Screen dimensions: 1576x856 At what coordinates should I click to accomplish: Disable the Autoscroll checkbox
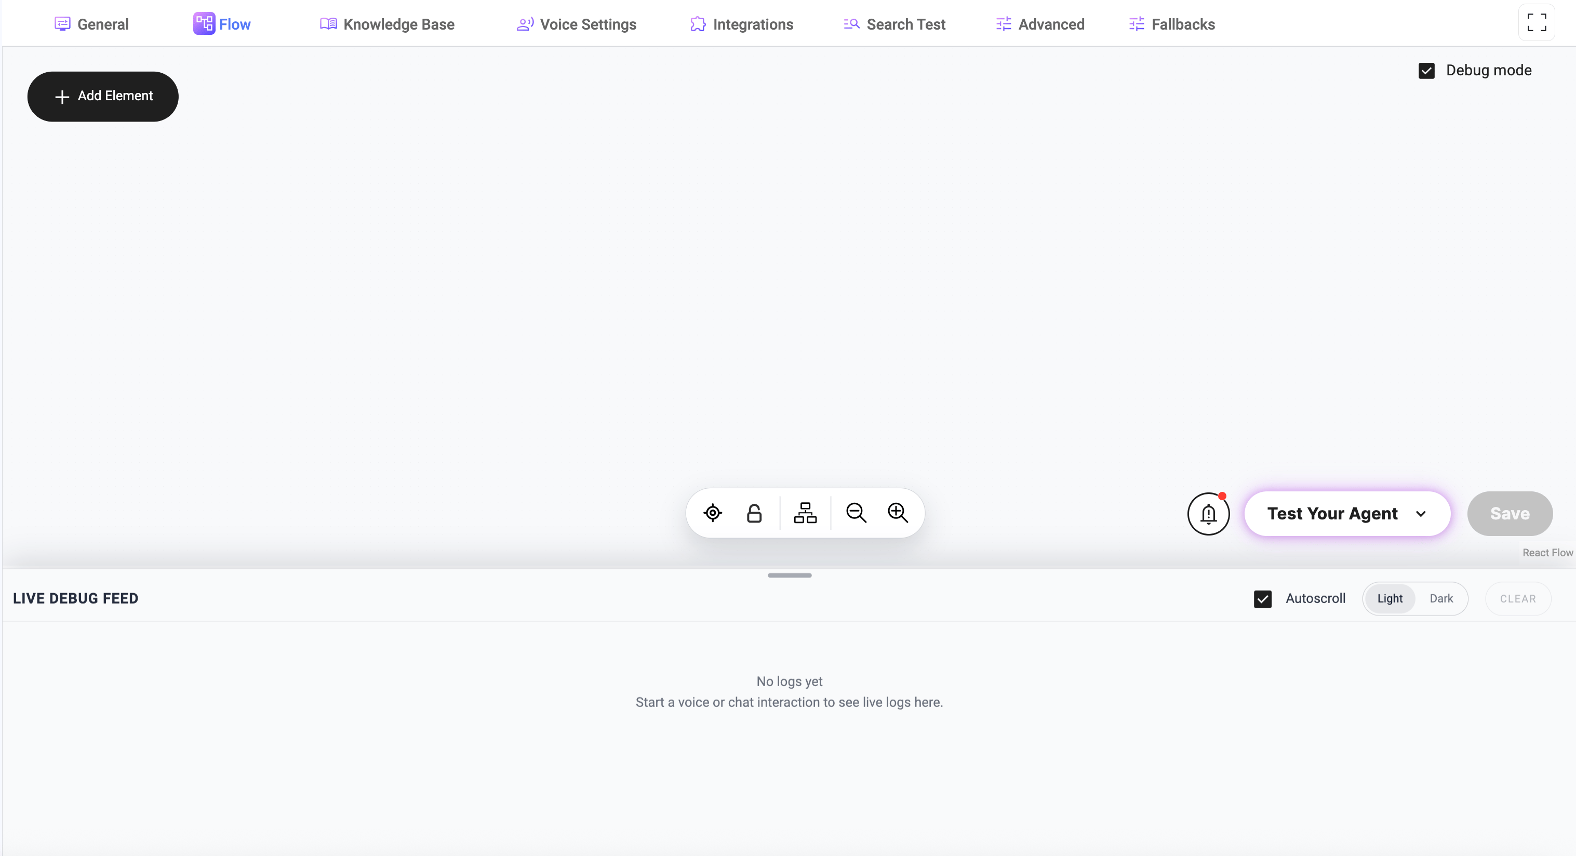click(1263, 599)
